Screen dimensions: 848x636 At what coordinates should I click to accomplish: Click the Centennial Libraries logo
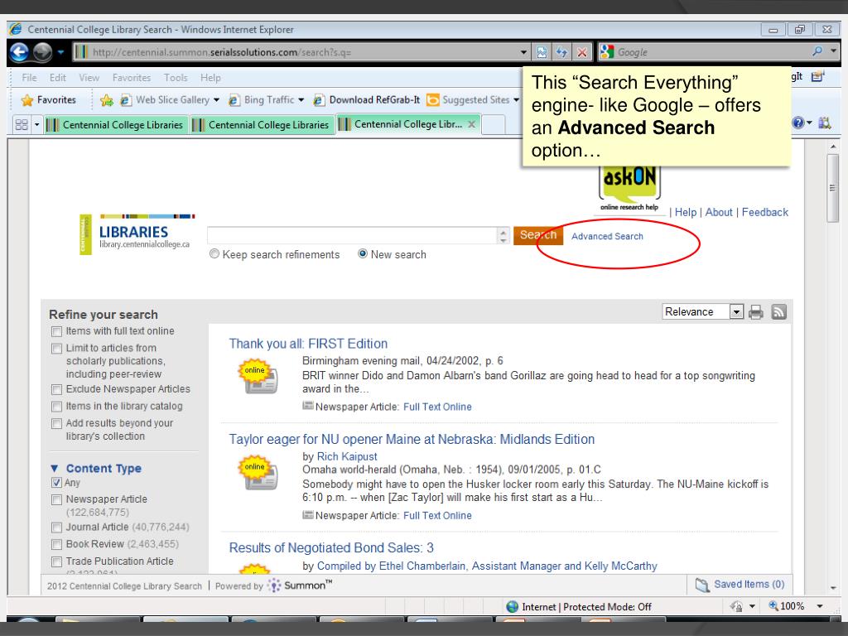(137, 234)
